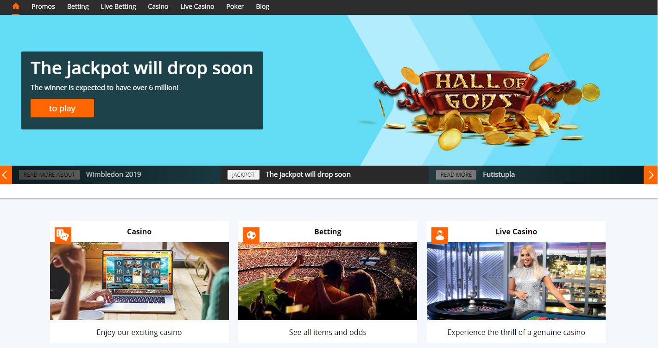
Task: Open the Promos menu item
Action: coord(43,6)
